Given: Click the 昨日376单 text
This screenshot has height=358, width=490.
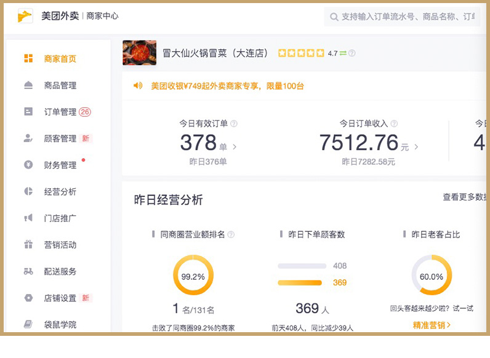Looking at the screenshot, I should coord(208,162).
